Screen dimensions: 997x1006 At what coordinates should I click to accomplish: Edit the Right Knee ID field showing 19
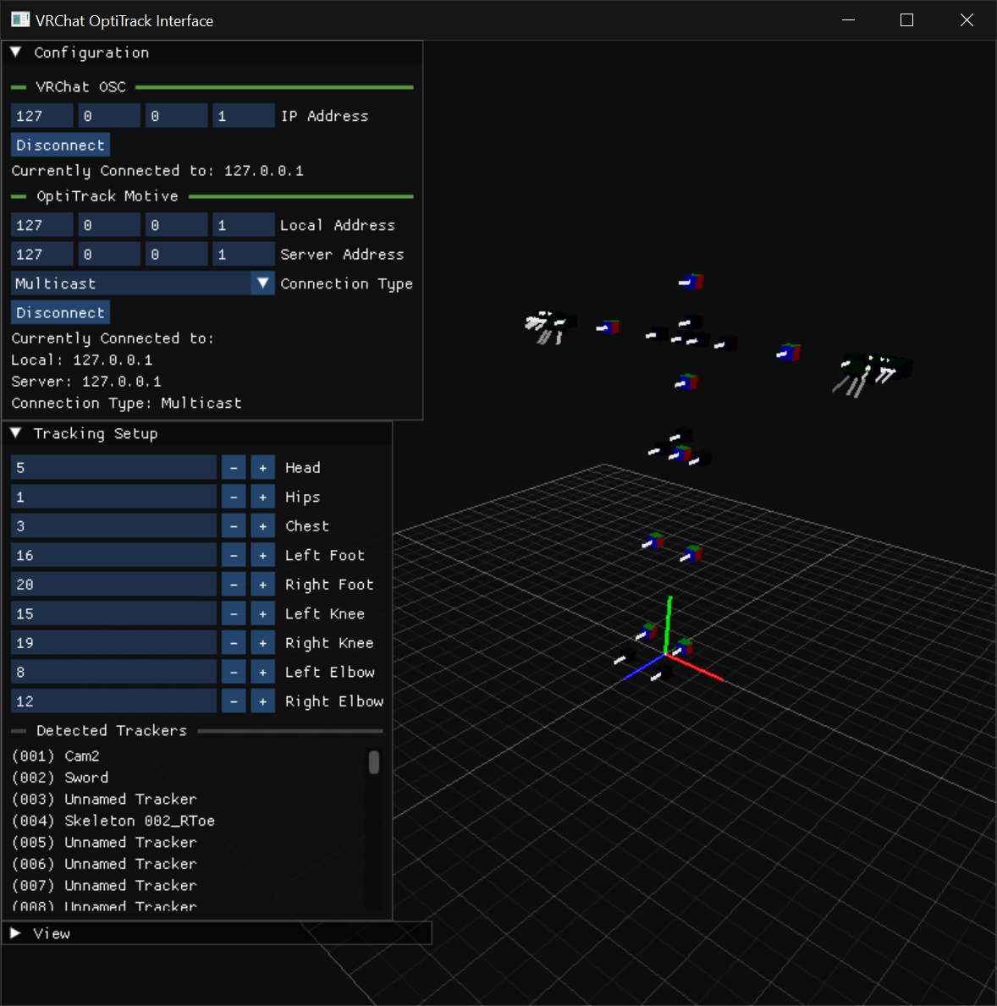(113, 642)
